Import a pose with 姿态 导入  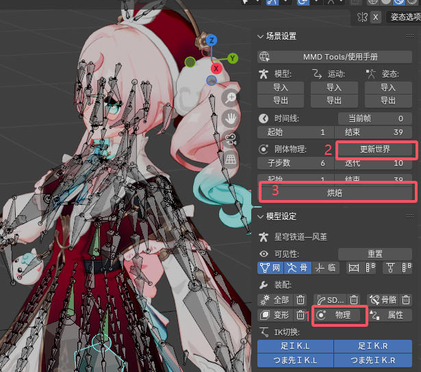click(388, 88)
